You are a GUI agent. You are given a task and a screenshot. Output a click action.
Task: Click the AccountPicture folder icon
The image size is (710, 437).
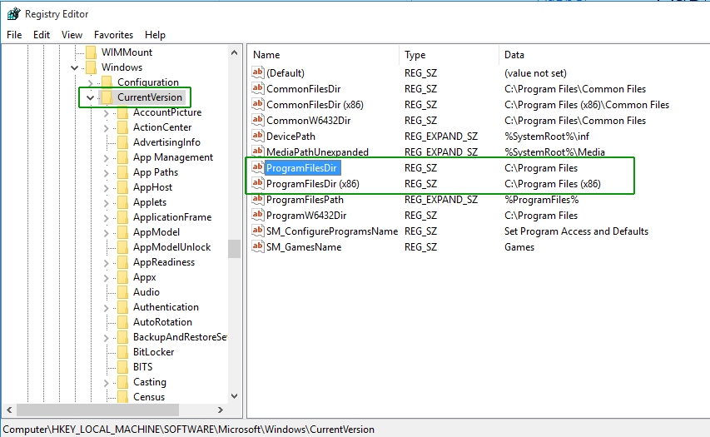(x=122, y=112)
